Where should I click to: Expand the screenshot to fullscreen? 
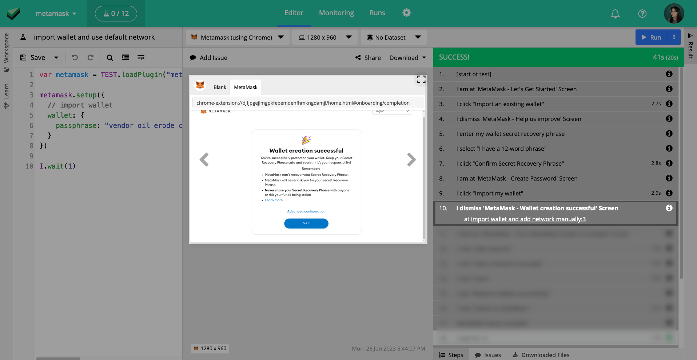tap(421, 80)
